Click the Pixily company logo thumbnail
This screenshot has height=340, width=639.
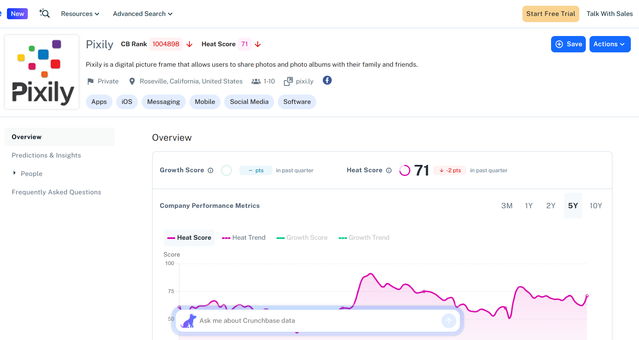pos(42,72)
